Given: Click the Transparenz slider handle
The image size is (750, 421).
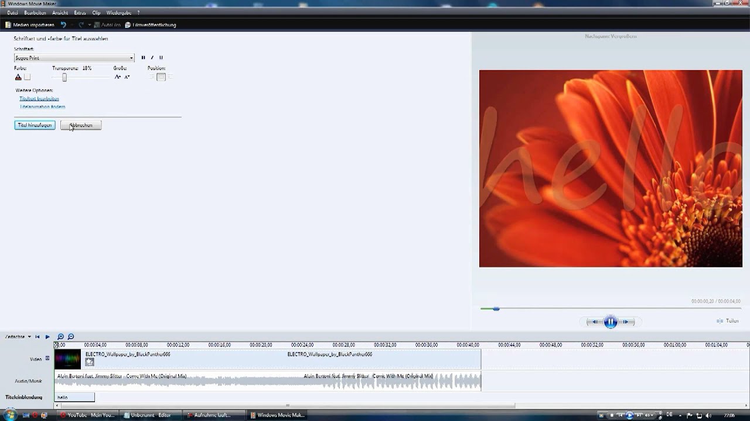Looking at the screenshot, I should 64,77.
